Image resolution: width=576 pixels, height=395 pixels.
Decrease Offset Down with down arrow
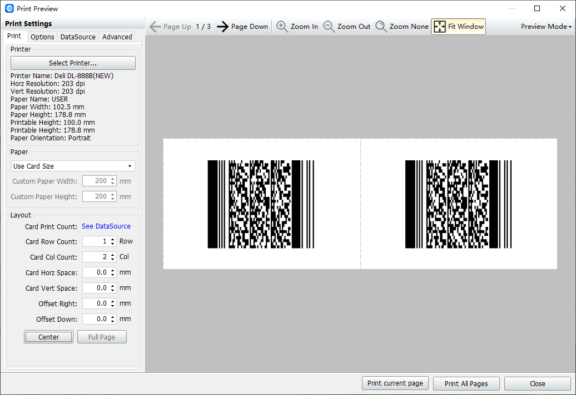112,321
